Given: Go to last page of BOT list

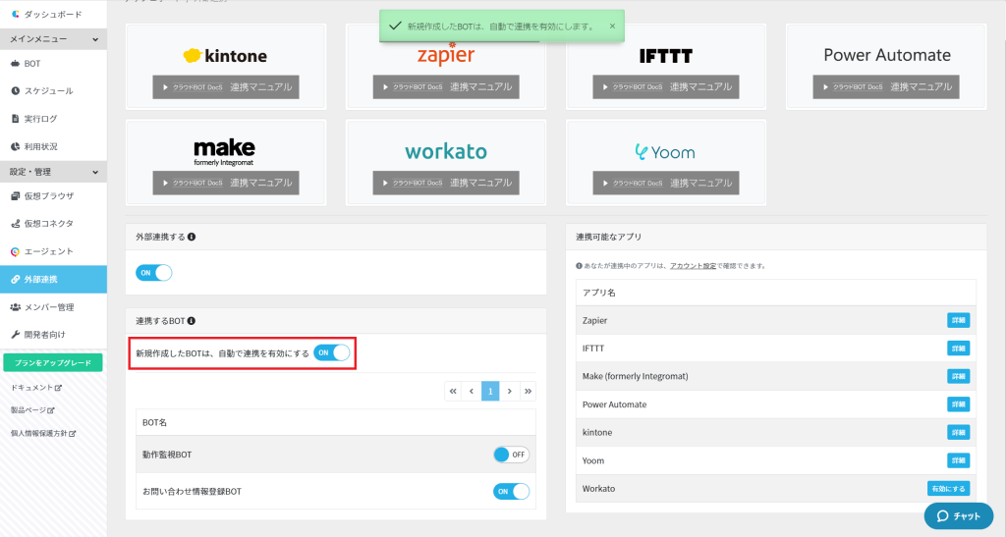Looking at the screenshot, I should pos(528,391).
